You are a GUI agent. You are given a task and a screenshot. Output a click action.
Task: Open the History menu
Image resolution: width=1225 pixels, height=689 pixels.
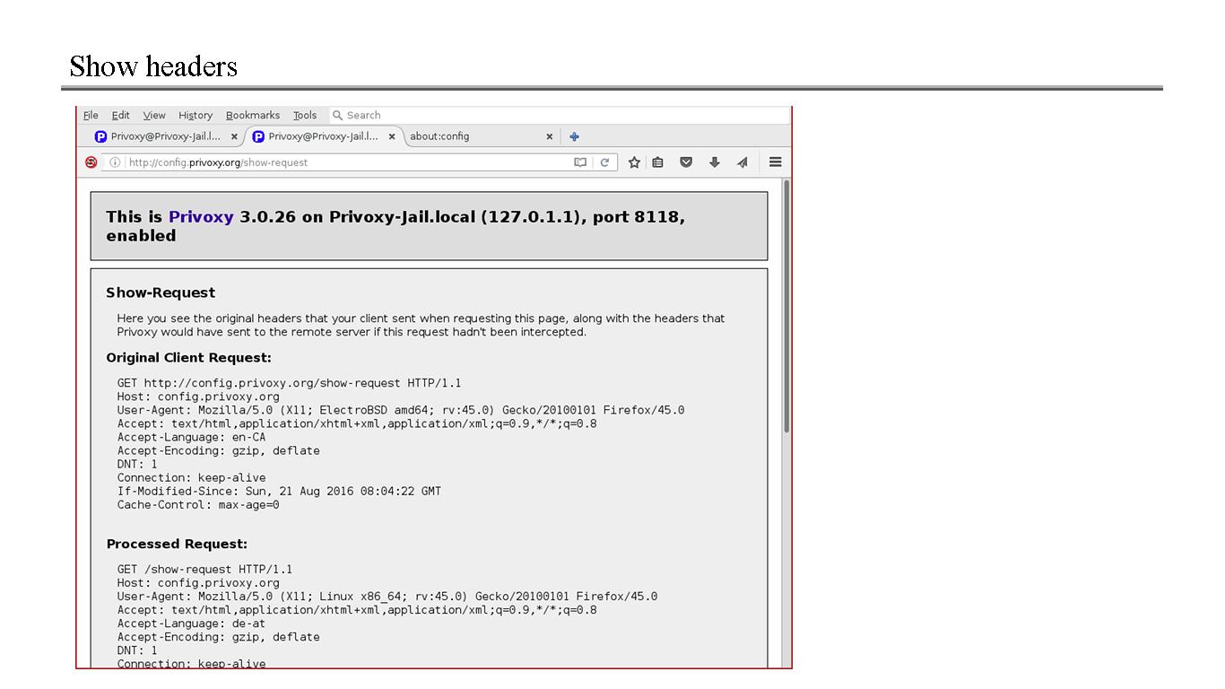(195, 115)
